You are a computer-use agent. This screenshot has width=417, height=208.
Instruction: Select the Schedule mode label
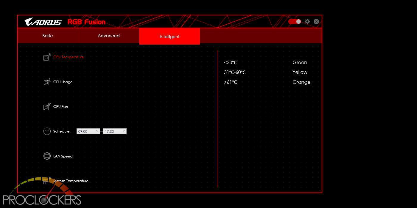click(x=61, y=131)
